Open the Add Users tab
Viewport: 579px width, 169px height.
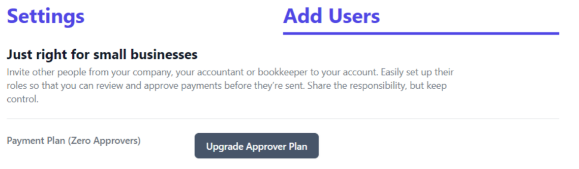coord(332,16)
